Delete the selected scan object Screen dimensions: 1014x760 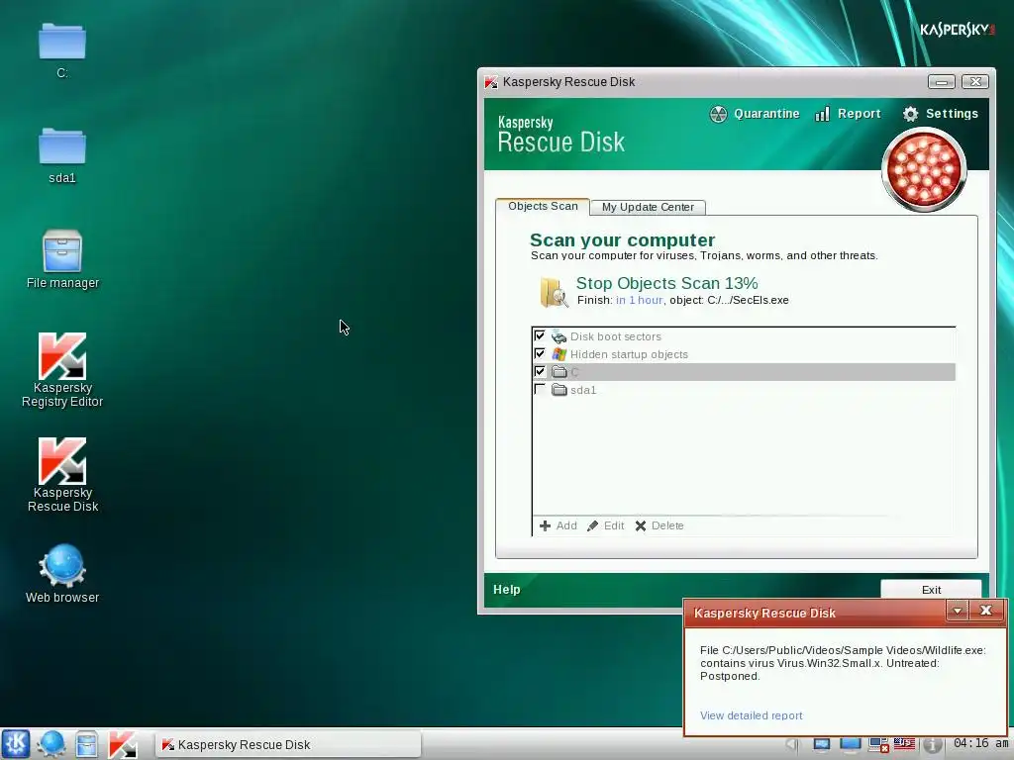coord(659,525)
